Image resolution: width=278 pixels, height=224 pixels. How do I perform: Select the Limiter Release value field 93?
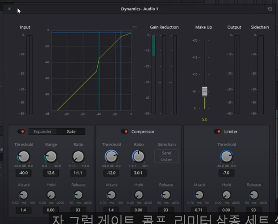click(x=253, y=210)
